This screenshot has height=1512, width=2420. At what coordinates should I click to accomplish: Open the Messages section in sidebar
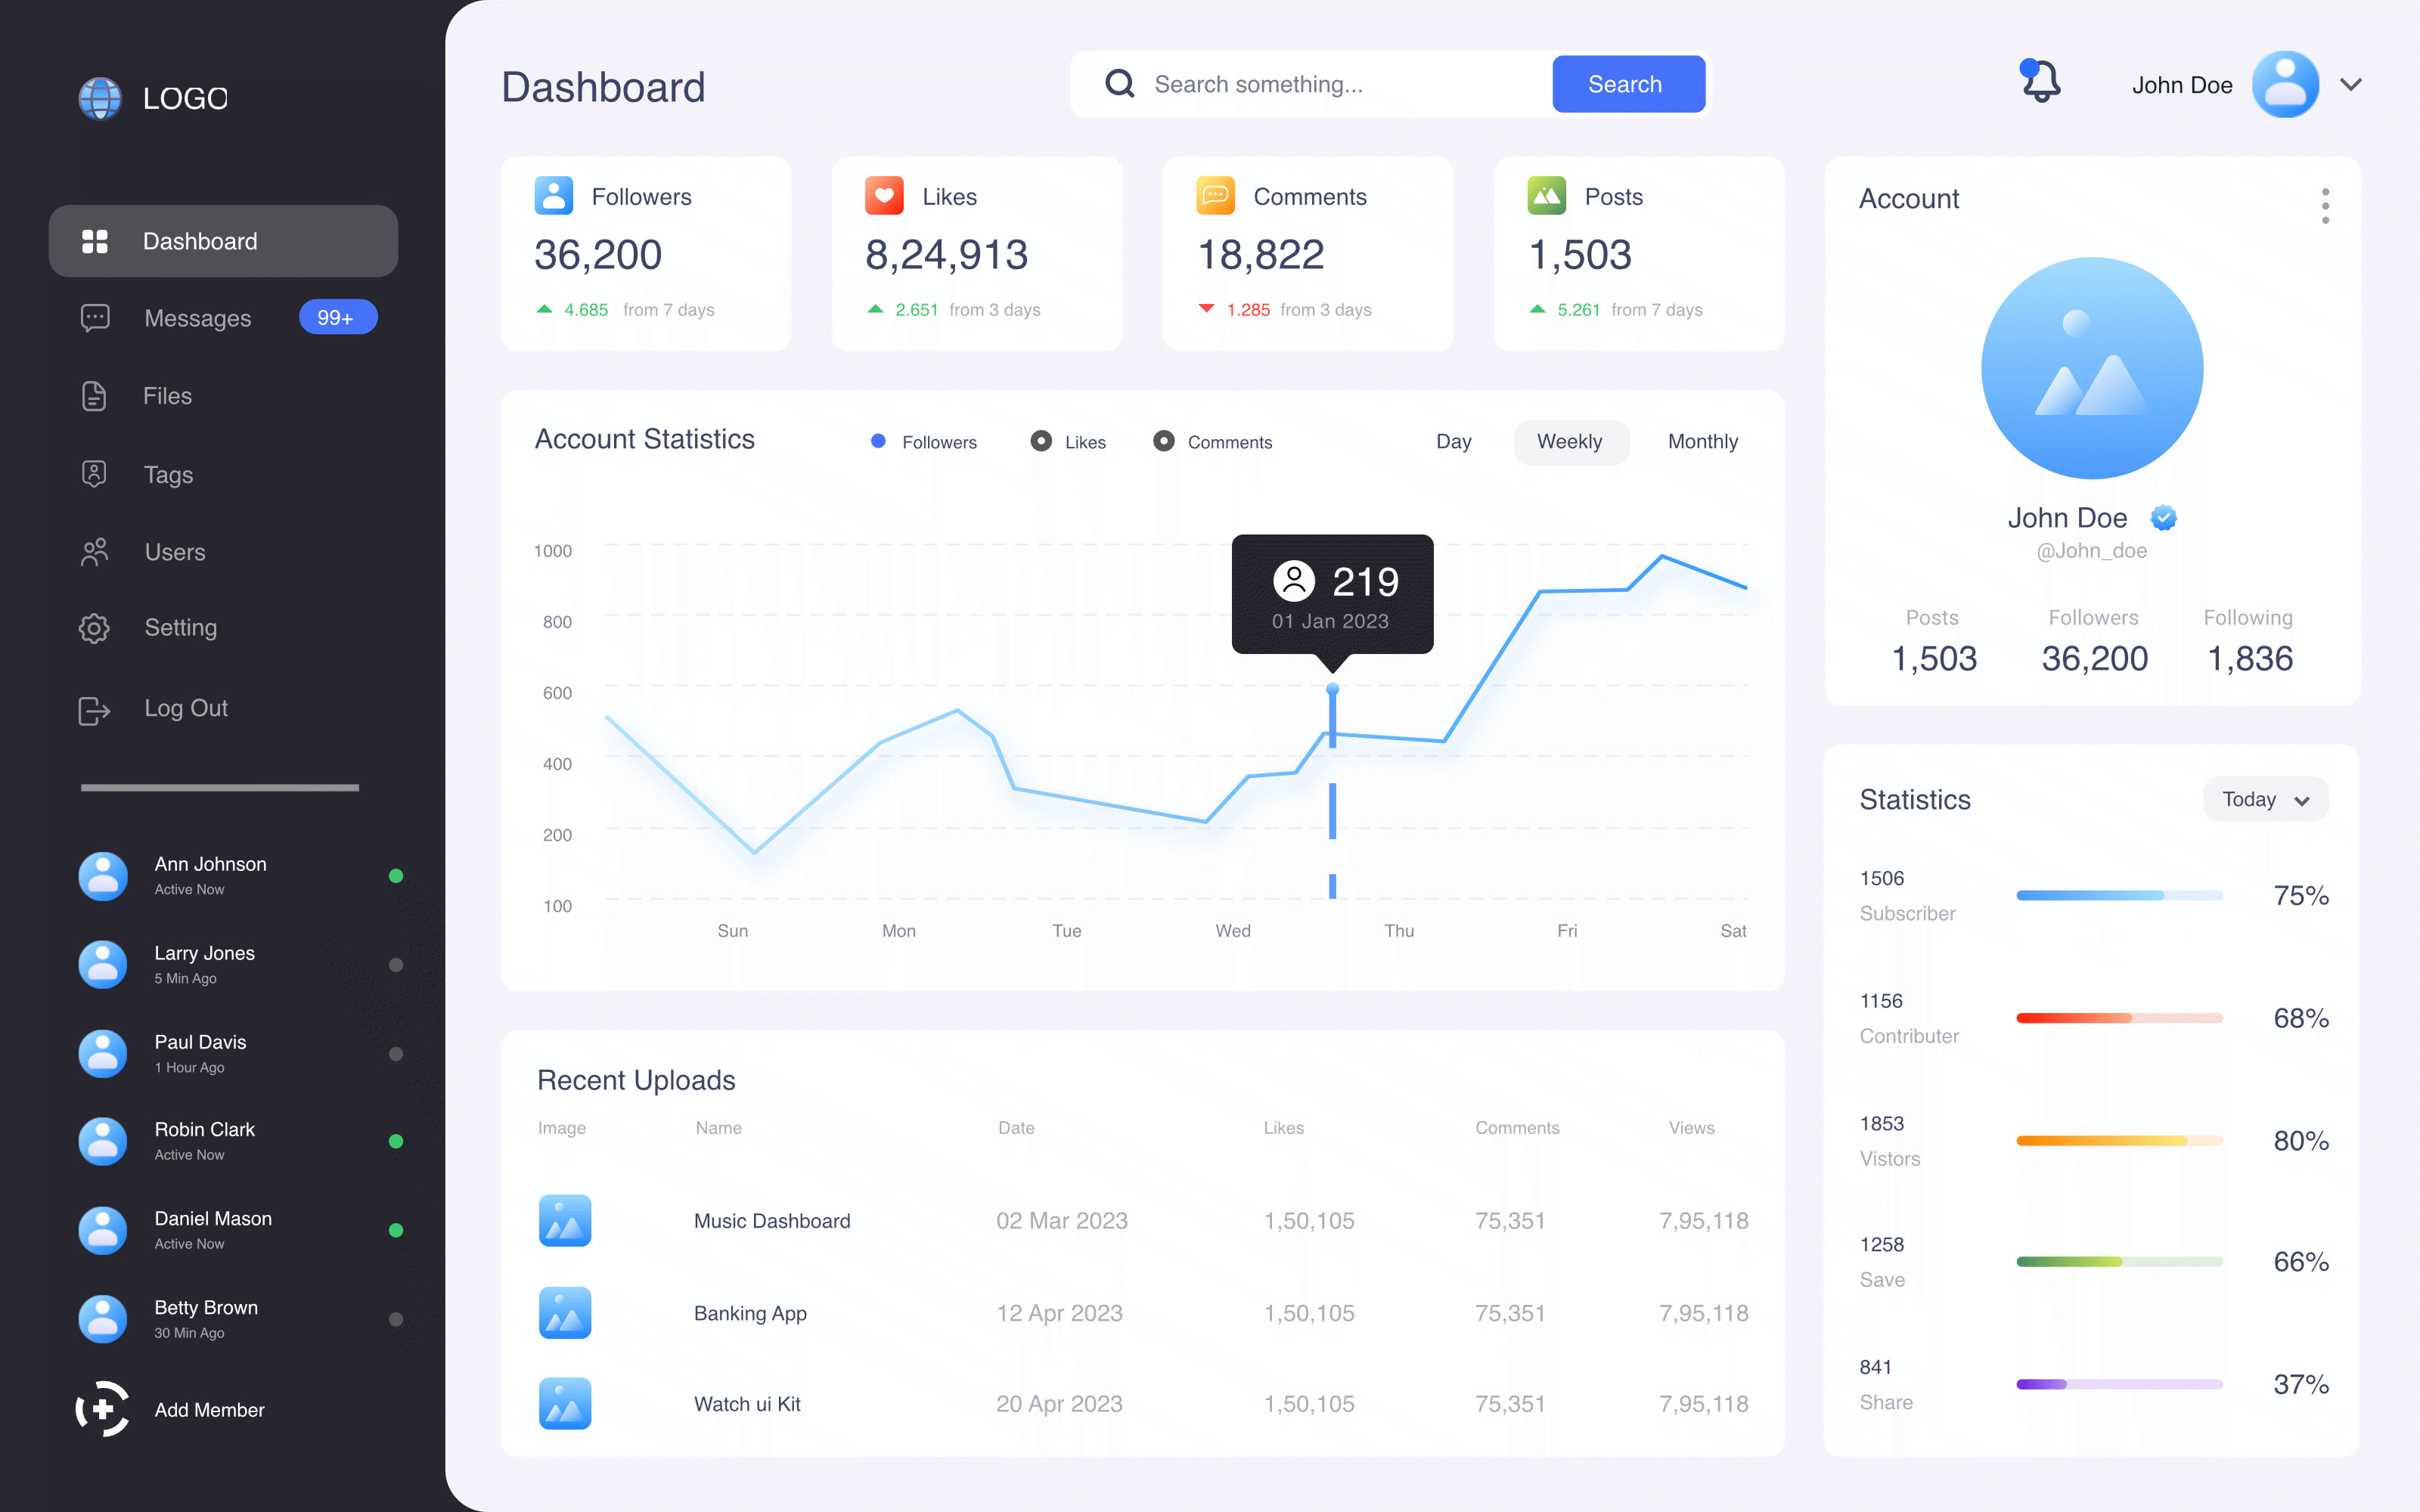[197, 318]
